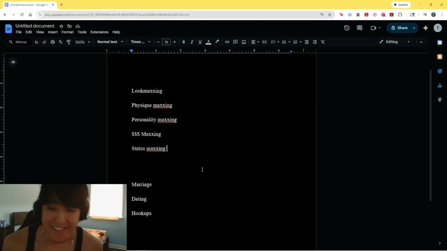Open the Editing mode dropdown
The image size is (447, 251).
(x=395, y=42)
